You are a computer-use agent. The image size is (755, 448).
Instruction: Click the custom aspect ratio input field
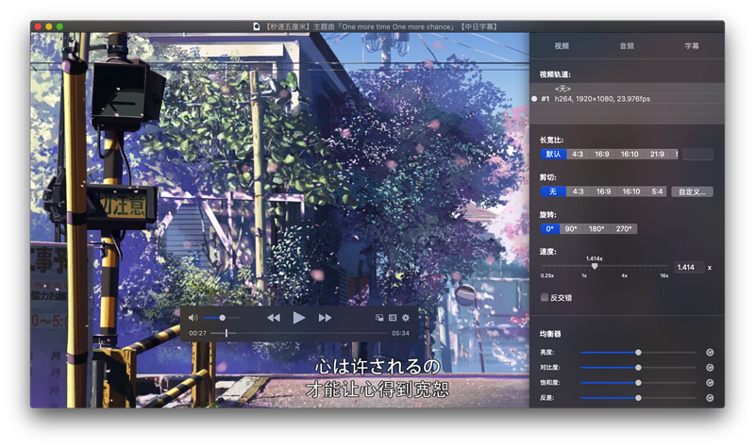point(697,154)
